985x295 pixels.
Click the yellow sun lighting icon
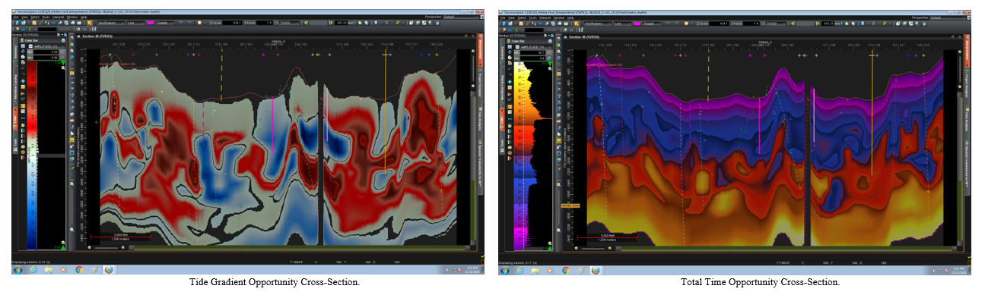[x=199, y=23]
